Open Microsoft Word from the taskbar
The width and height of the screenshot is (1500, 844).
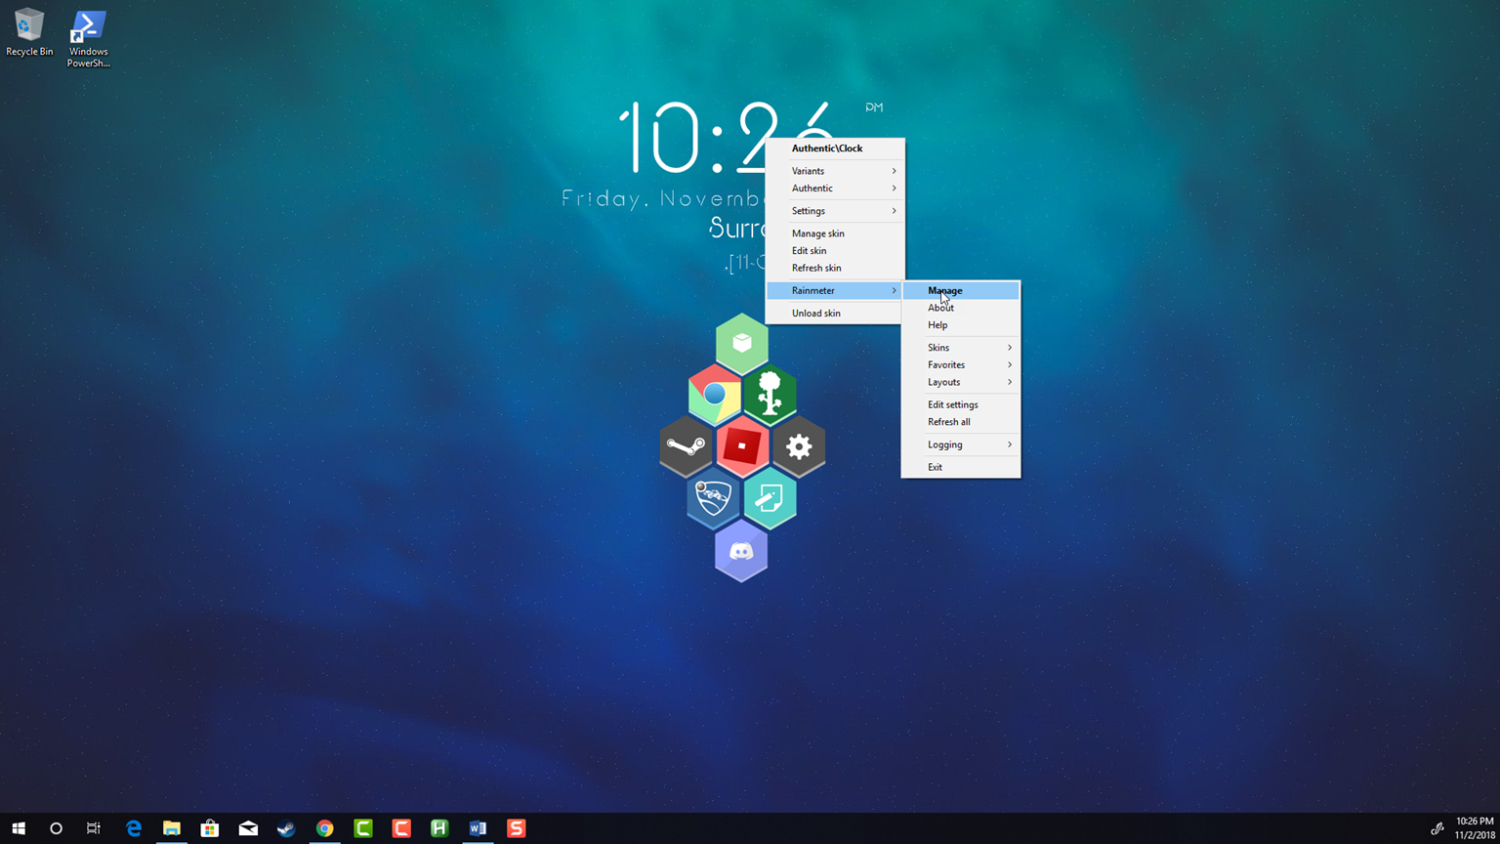coord(478,828)
